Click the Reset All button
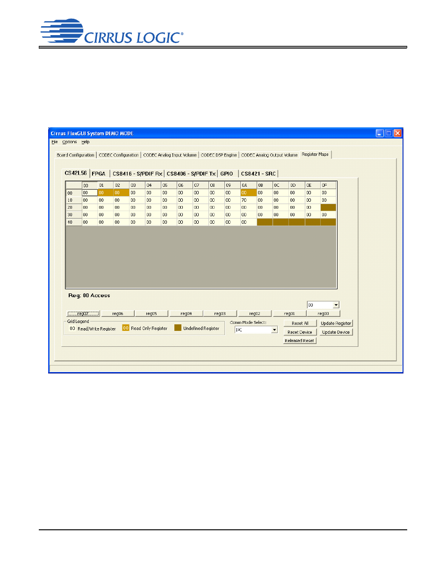Image resolution: width=446 pixels, height=578 pixels. tap(300, 323)
